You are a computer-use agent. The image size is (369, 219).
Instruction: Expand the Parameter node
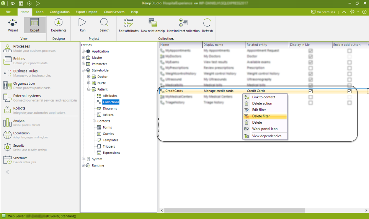[x=83, y=64]
